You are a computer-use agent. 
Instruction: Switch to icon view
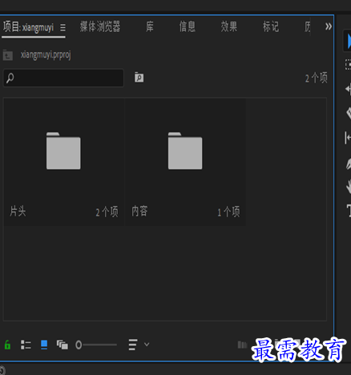pos(44,345)
